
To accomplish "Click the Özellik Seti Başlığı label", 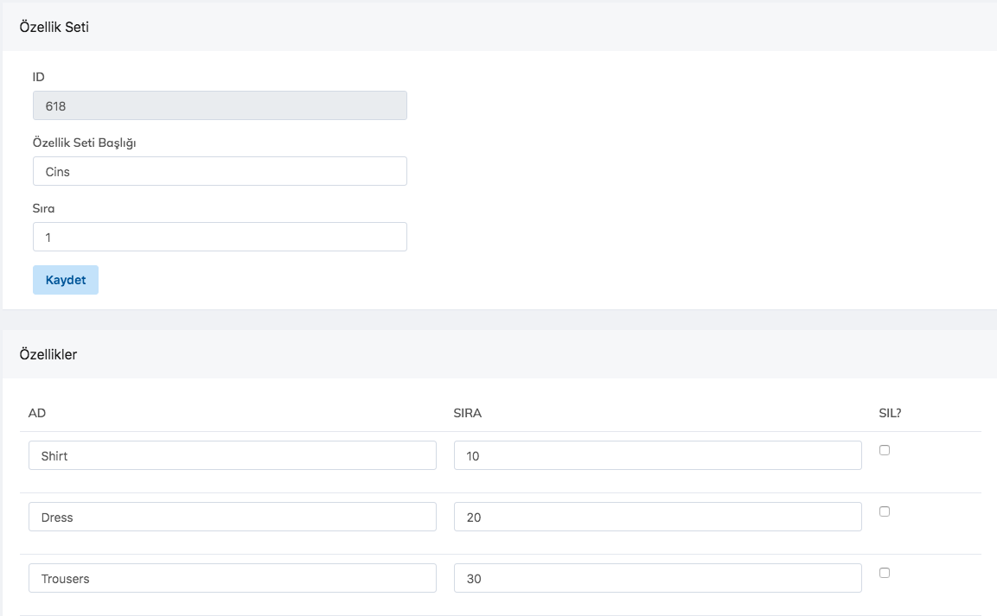I will 85,143.
